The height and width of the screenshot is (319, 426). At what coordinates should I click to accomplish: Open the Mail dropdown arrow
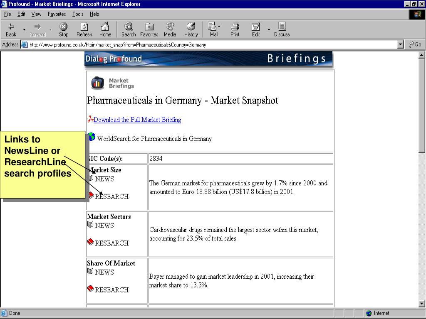219,27
